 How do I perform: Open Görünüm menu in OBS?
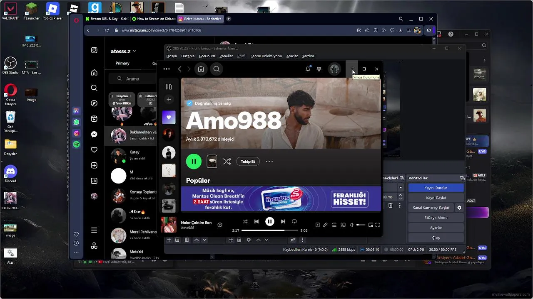207,56
